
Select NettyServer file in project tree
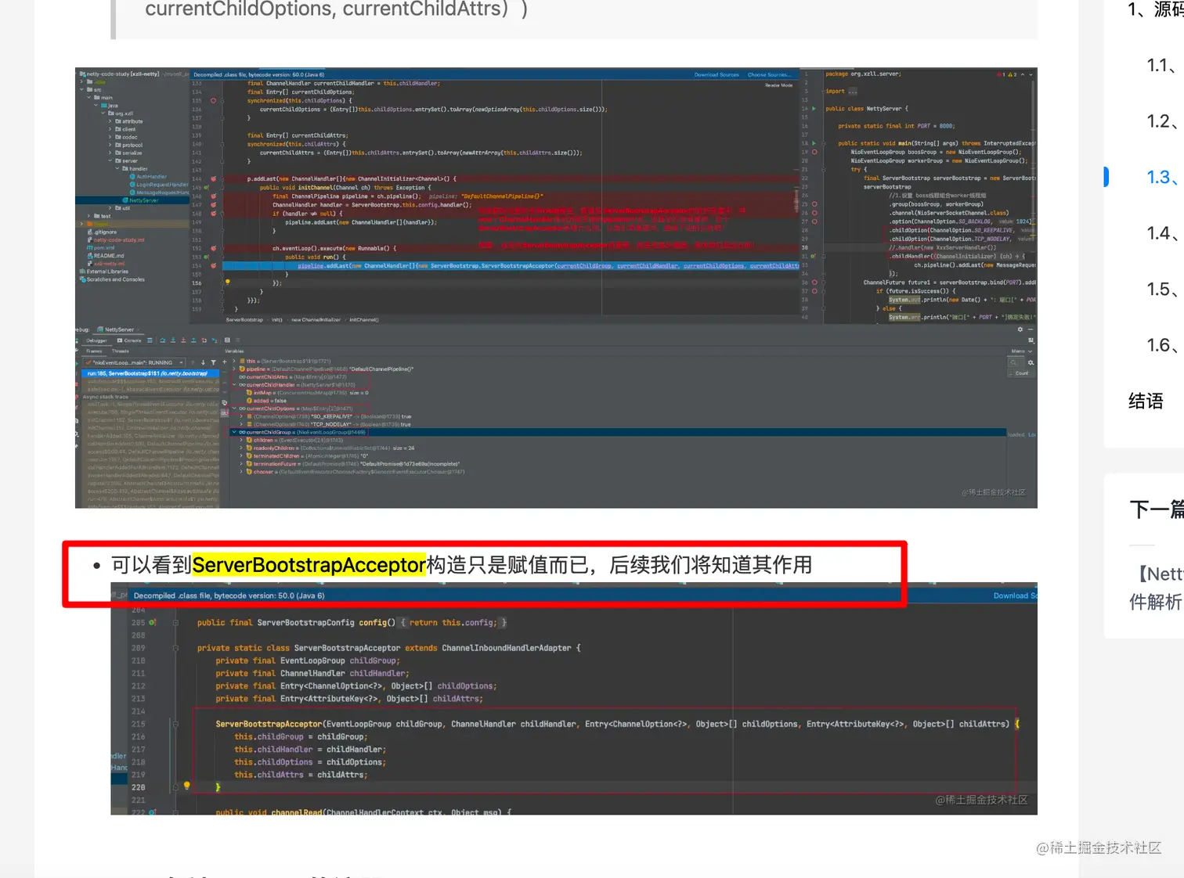pos(144,200)
